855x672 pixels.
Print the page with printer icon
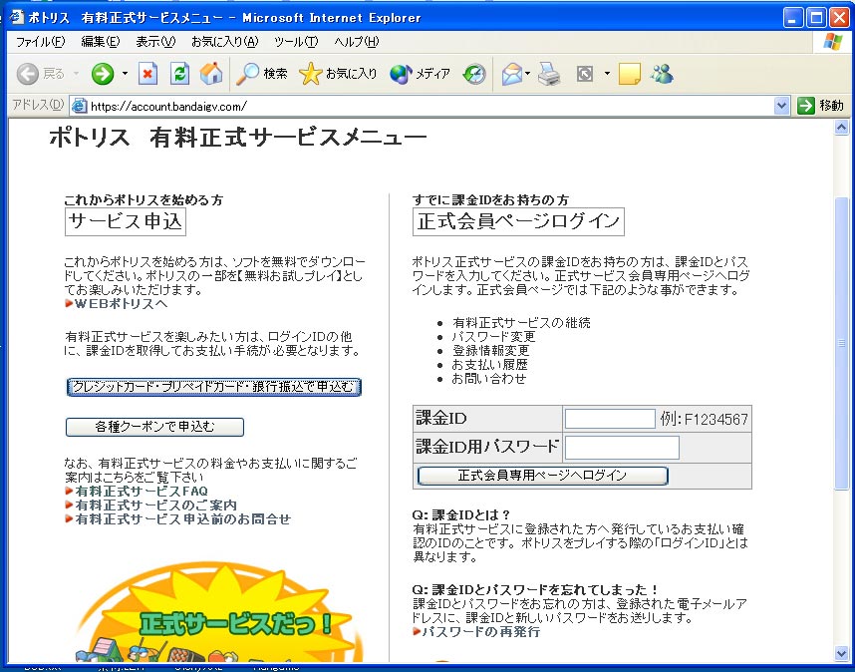coord(549,74)
